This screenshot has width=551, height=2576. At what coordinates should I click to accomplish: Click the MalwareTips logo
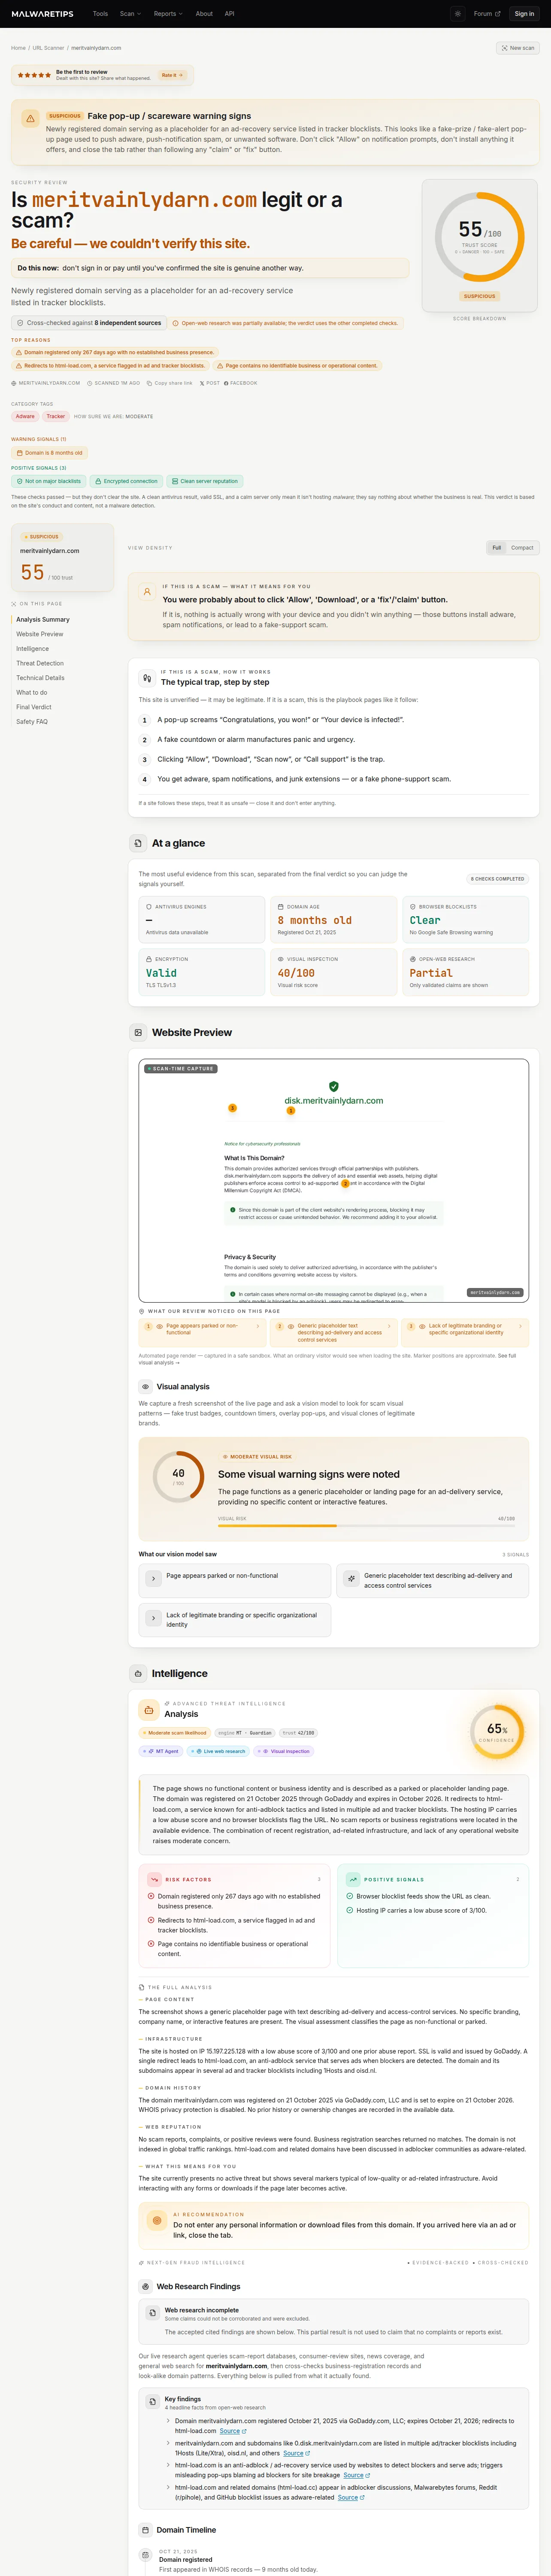pos(42,14)
